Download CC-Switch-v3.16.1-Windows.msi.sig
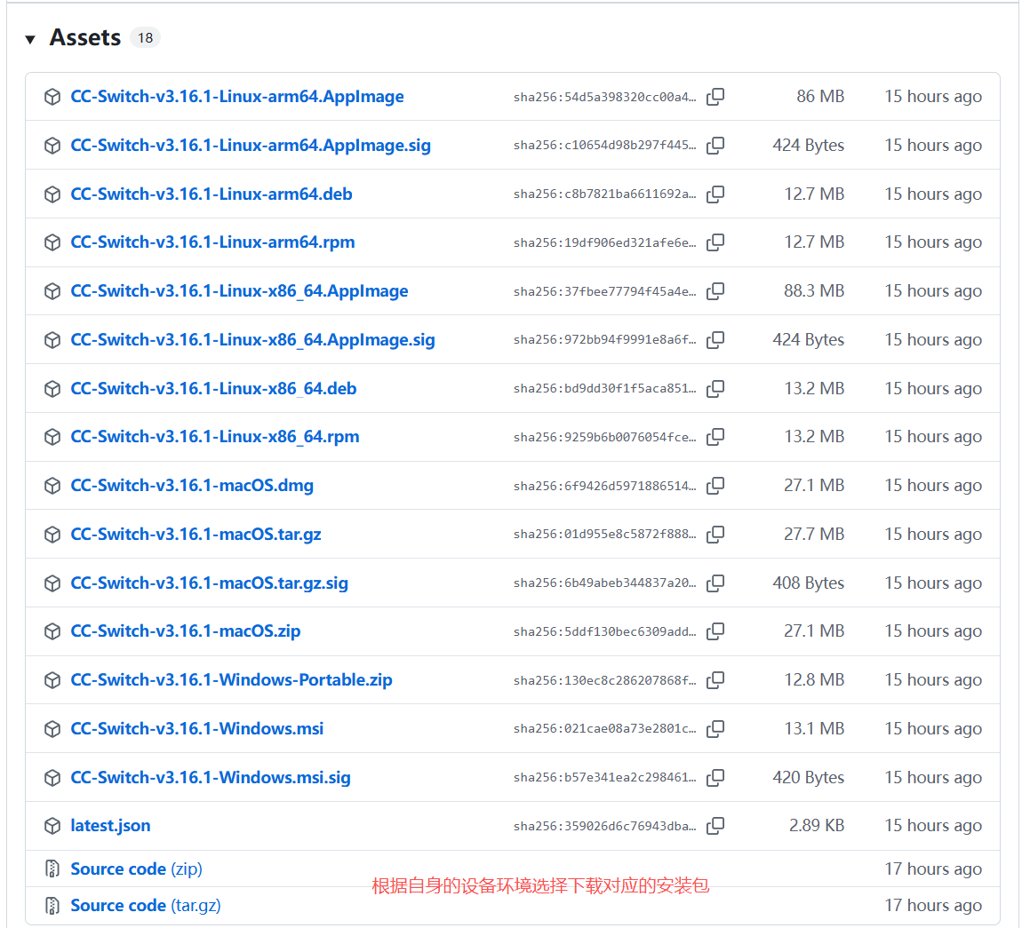This screenshot has height=928, width=1022. pos(211,778)
